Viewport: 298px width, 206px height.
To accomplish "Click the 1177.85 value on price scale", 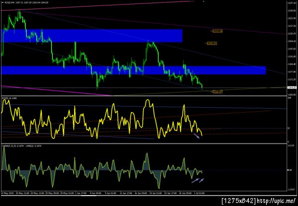I will click(x=291, y=72).
